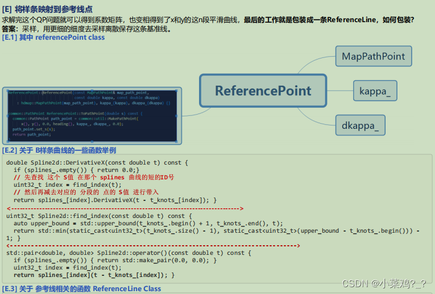Click the line "return splines_[index].DerivativeX(t - t_knots_[index]);"

click(x=115, y=200)
